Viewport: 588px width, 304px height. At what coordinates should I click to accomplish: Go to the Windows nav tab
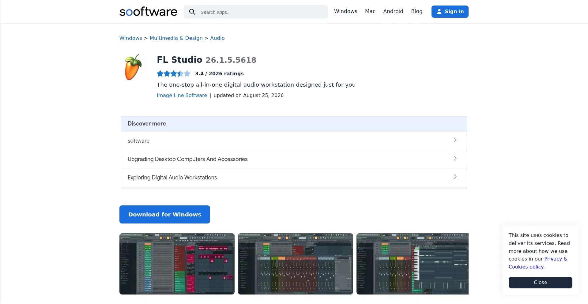(345, 11)
